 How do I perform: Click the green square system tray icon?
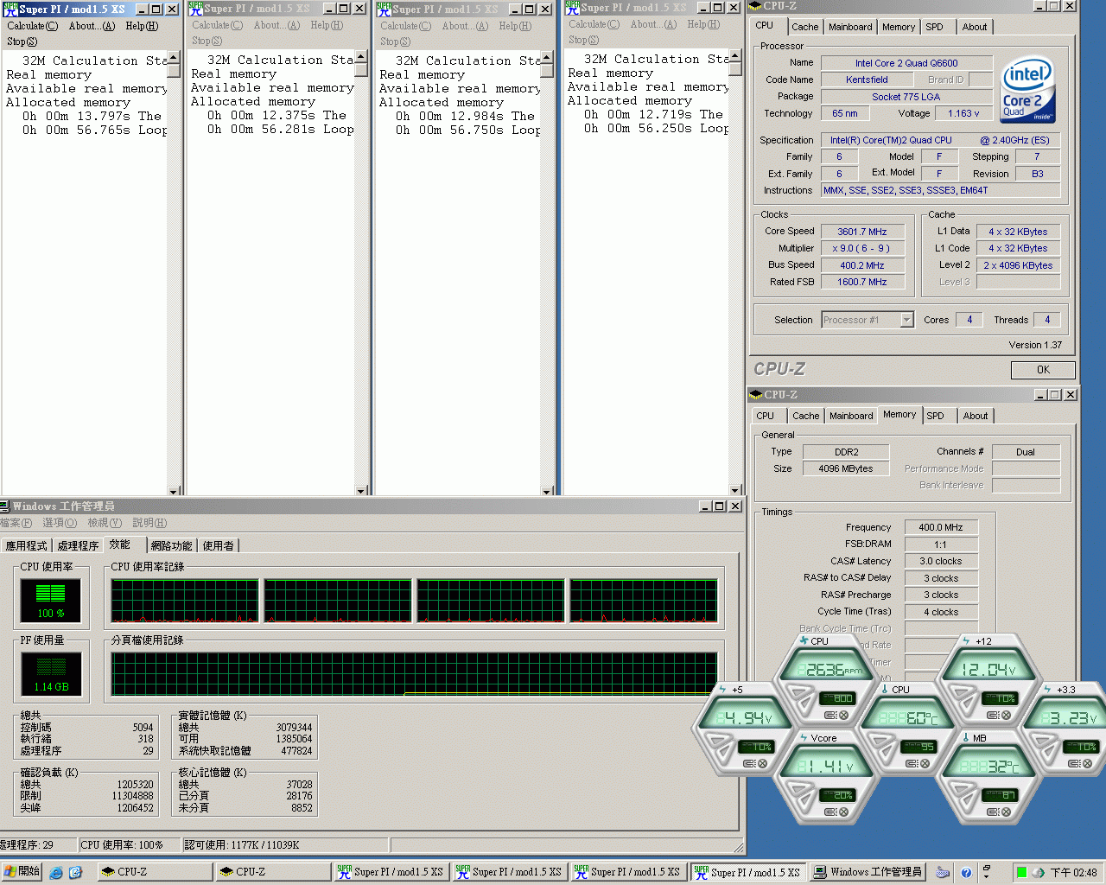point(1021,873)
